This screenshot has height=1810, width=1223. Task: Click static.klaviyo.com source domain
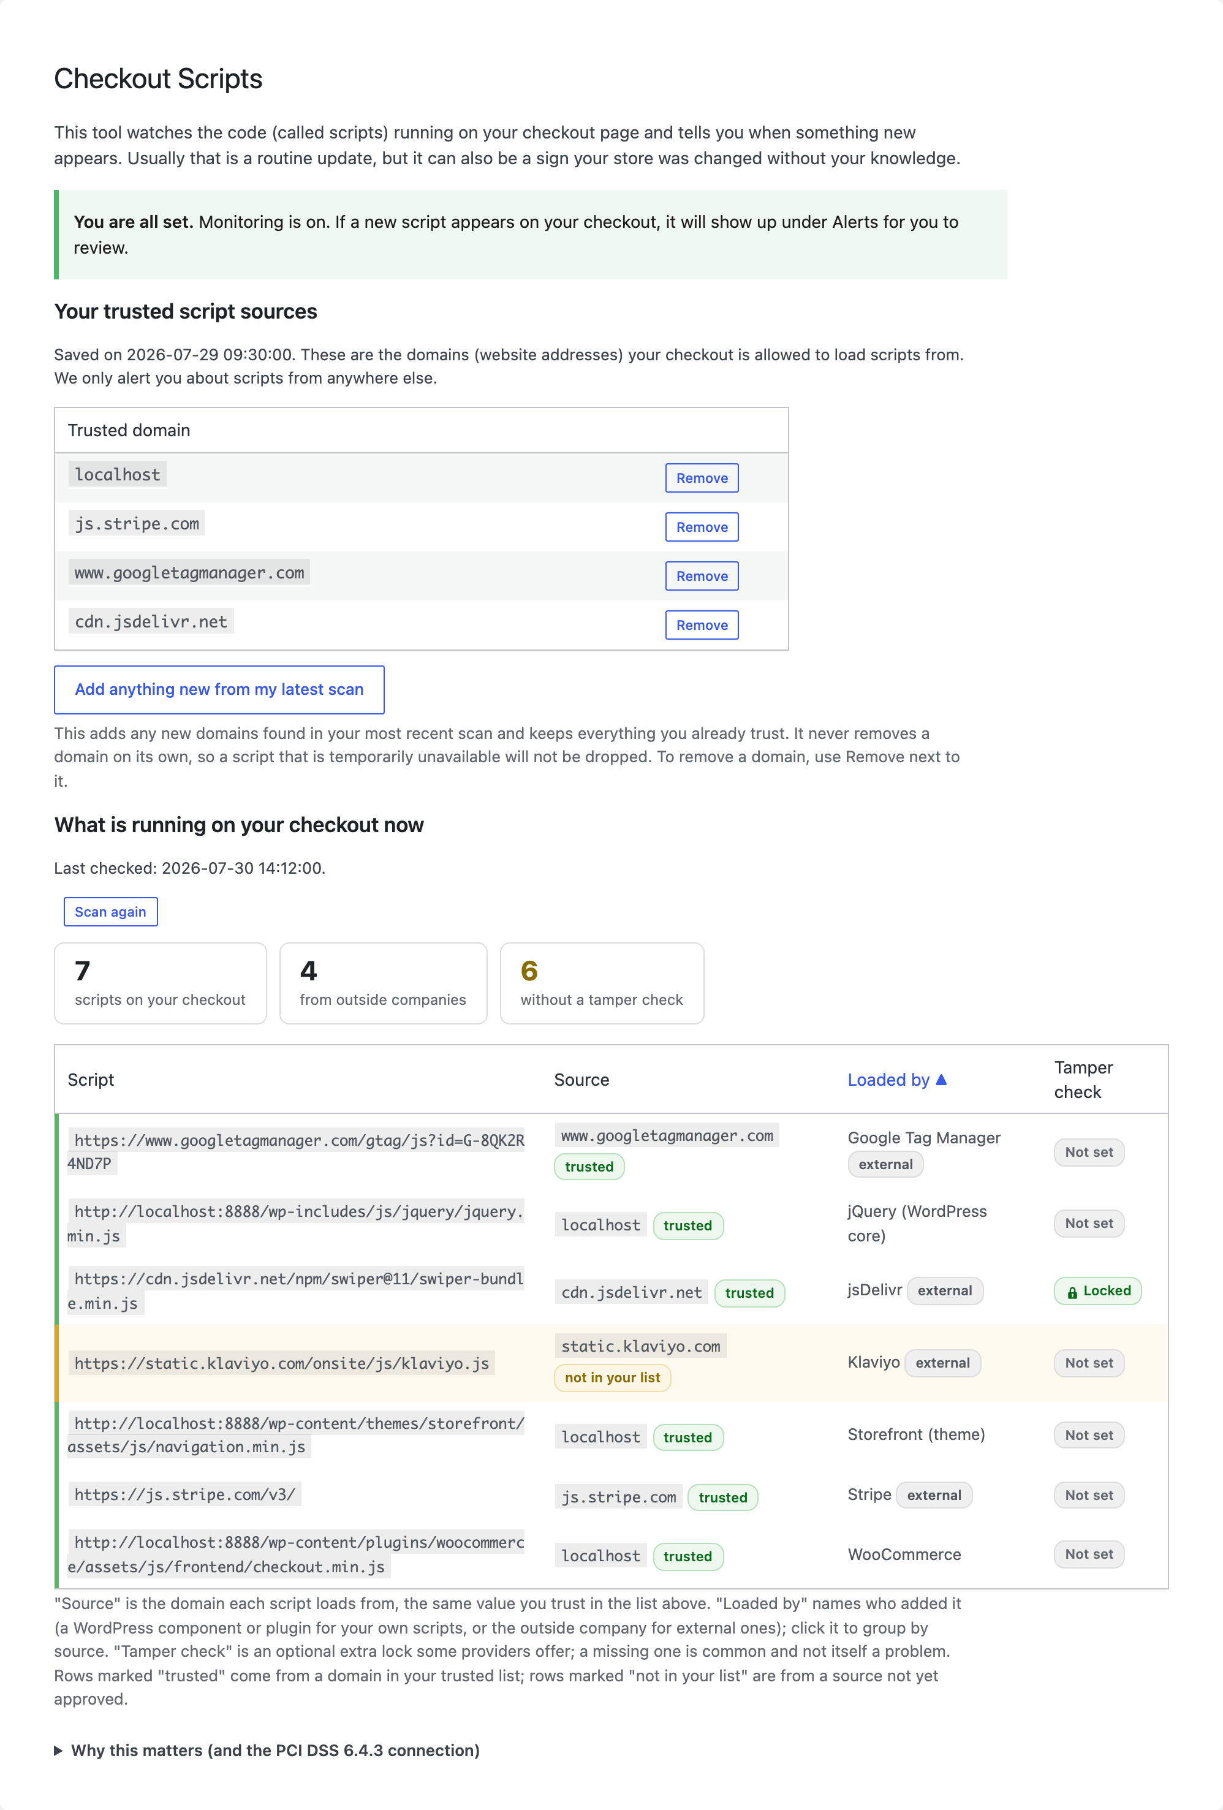[640, 1346]
